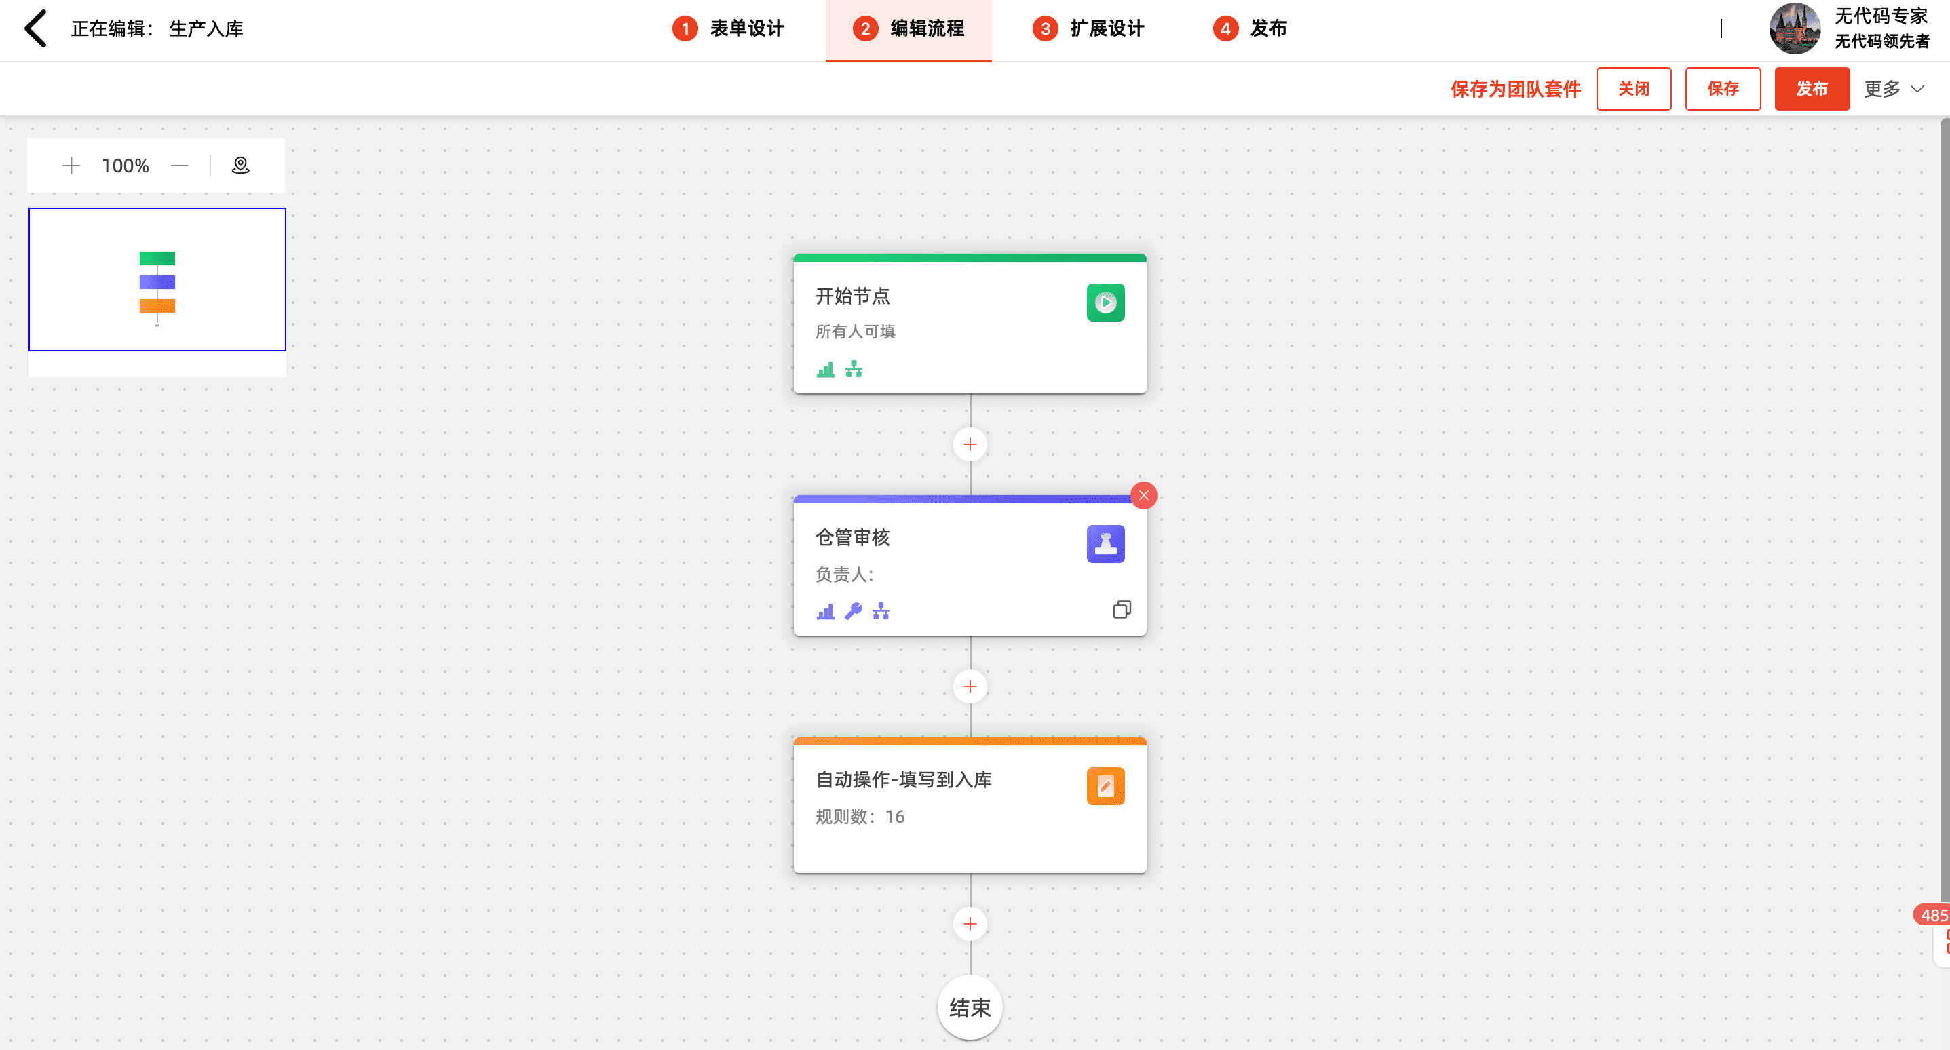Click the purple stamp icon on 仓管审核

coord(1105,543)
